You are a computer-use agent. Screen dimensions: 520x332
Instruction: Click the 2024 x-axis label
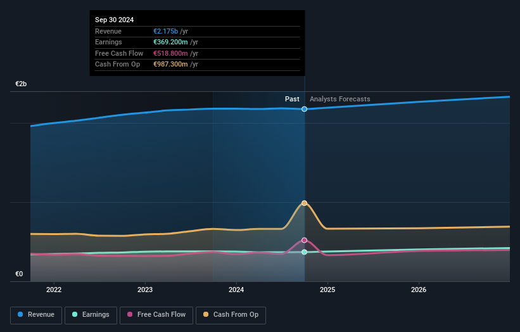pyautogui.click(x=236, y=290)
